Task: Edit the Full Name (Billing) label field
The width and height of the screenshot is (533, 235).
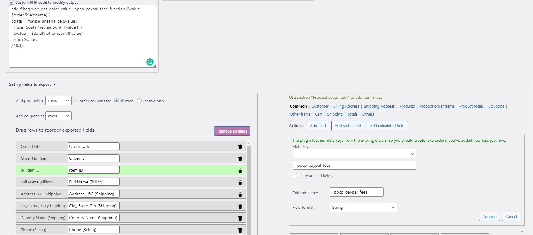Action: click(94, 182)
